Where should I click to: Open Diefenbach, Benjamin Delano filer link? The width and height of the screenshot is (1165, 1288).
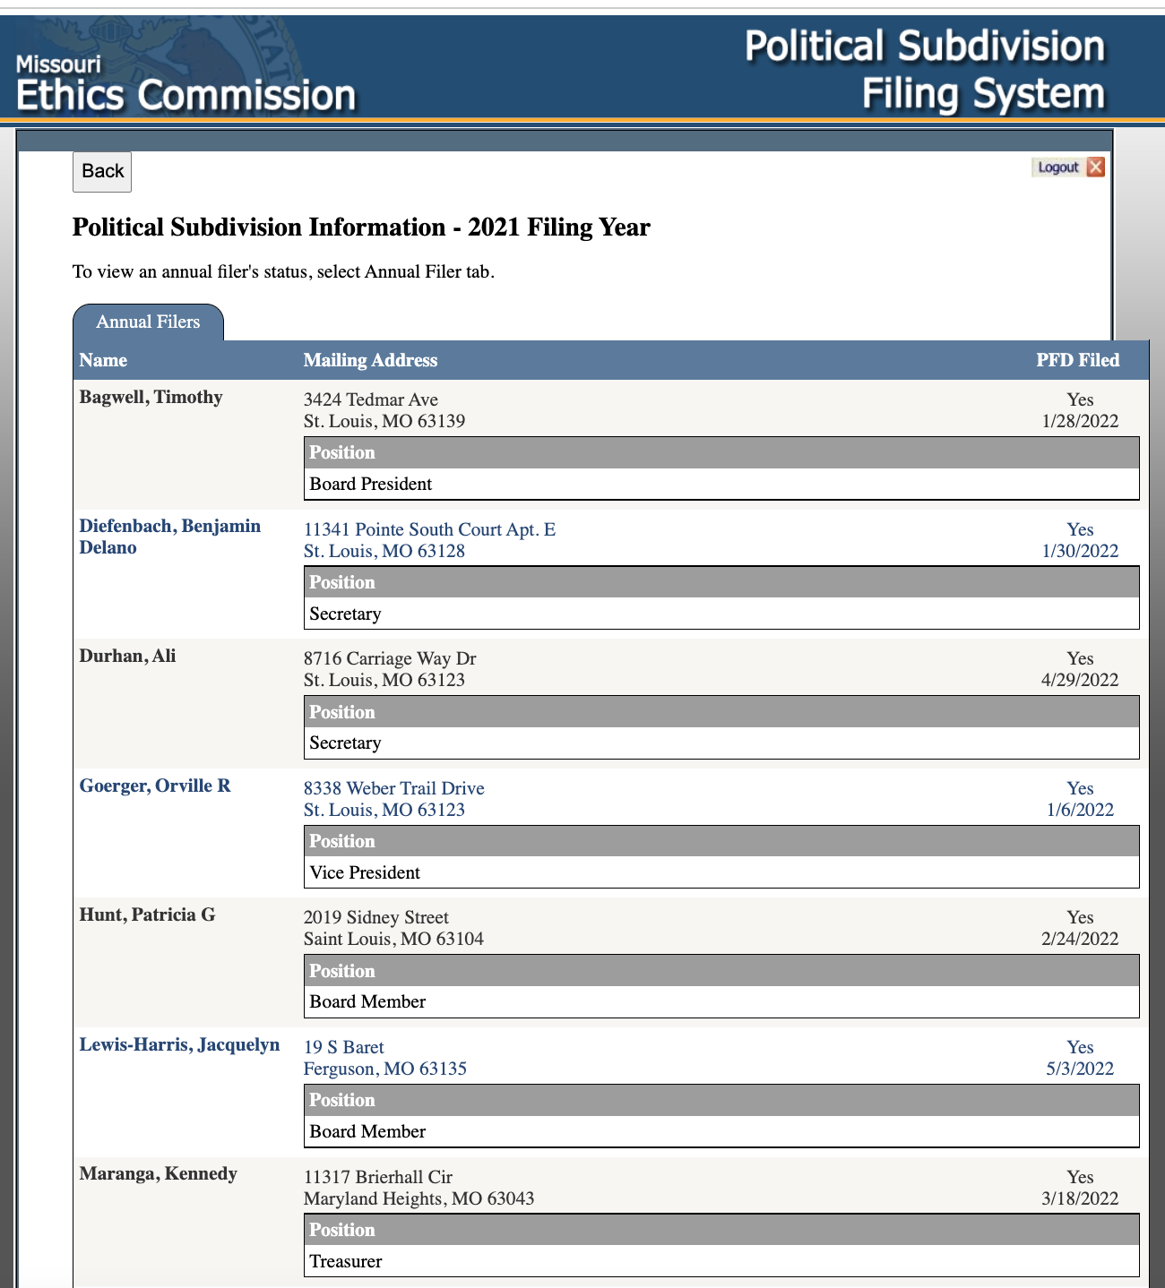pos(169,537)
